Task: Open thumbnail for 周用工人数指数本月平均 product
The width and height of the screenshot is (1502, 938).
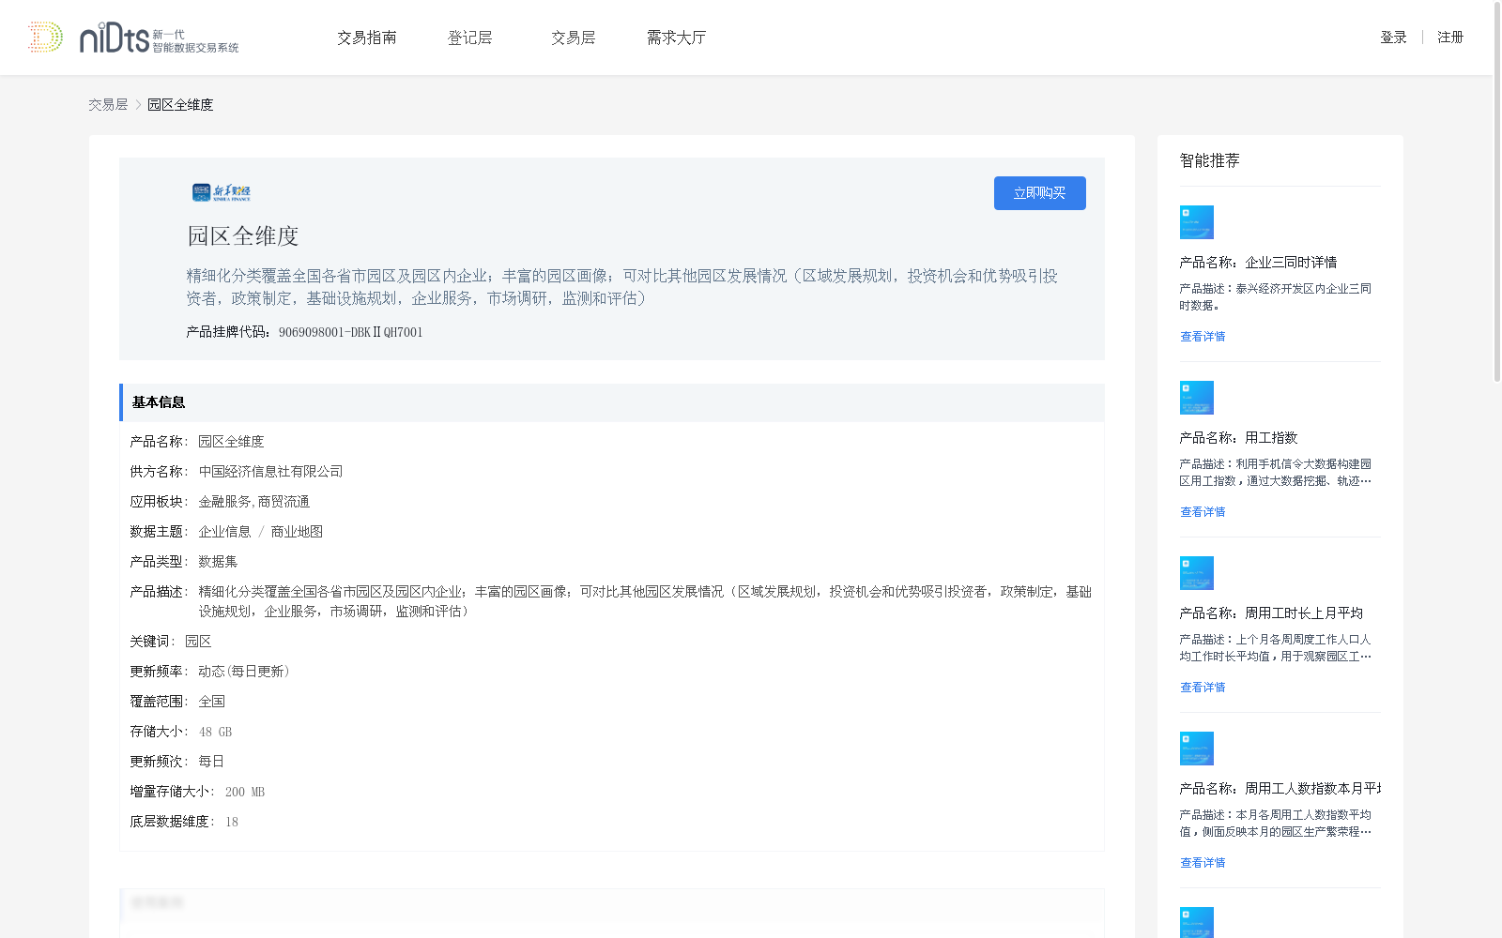Action: (1196, 749)
